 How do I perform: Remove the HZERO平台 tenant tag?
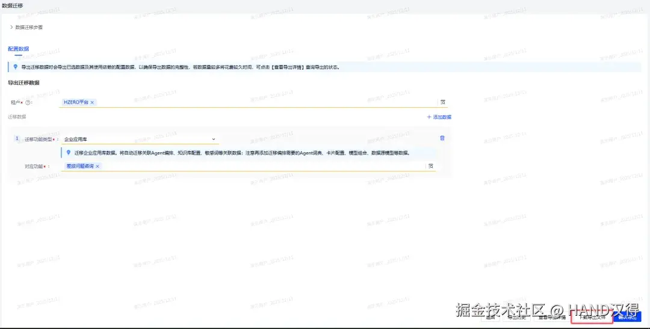point(92,102)
